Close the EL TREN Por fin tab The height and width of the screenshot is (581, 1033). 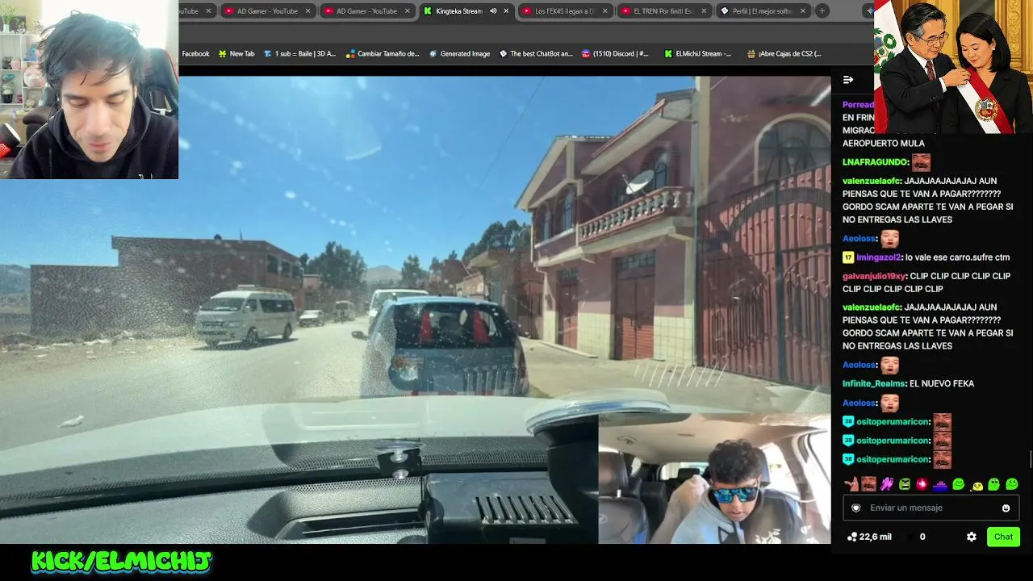(704, 11)
